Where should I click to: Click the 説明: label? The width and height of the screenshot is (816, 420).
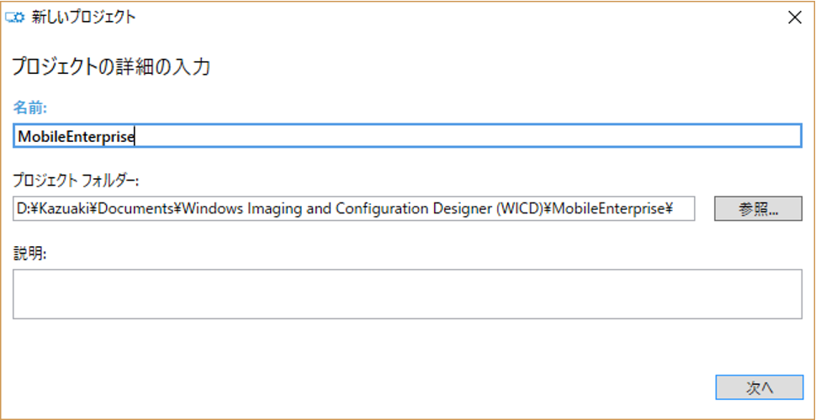point(28,252)
